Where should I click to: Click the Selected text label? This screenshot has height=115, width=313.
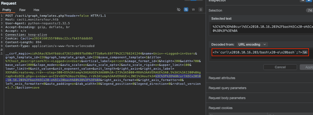(221, 19)
